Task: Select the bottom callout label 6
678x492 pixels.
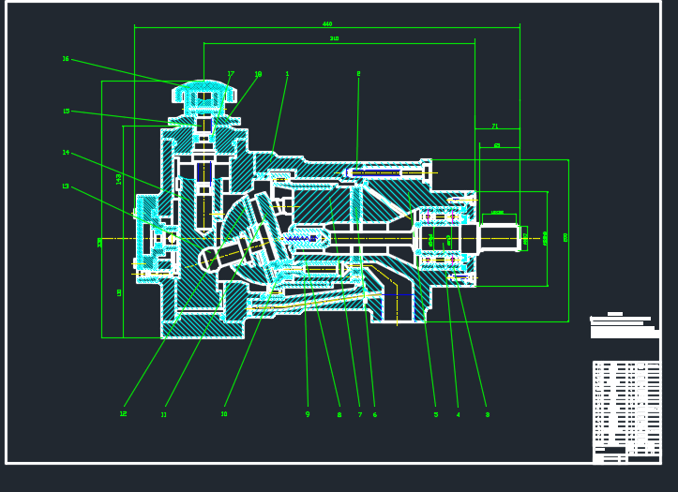Action: [x=375, y=414]
